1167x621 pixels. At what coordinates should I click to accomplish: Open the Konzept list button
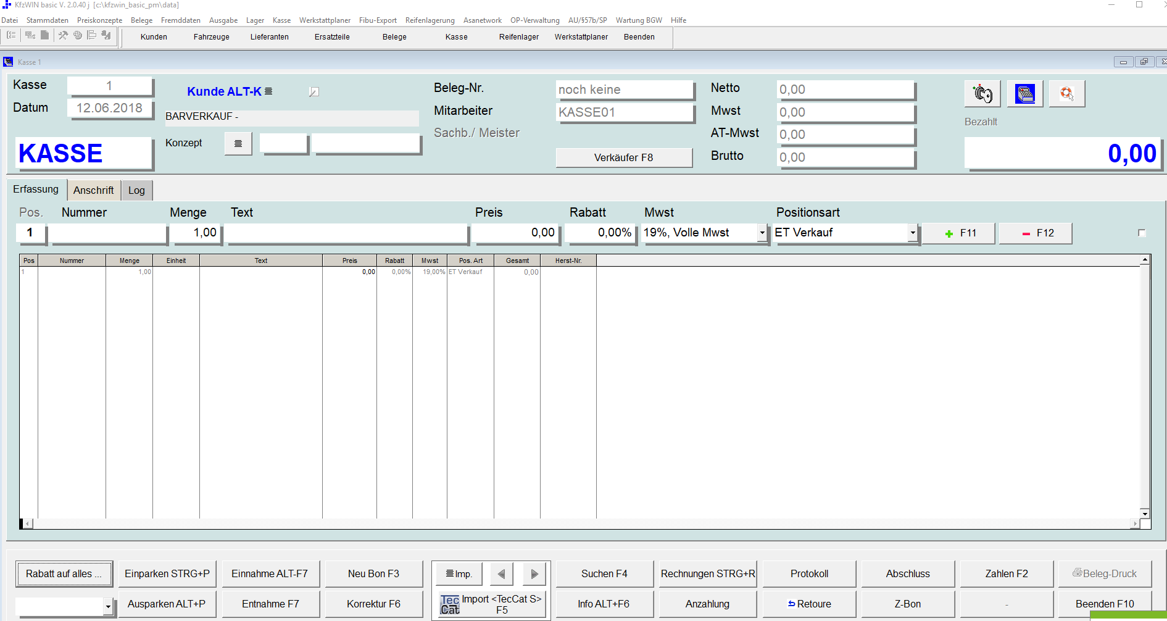tap(238, 144)
